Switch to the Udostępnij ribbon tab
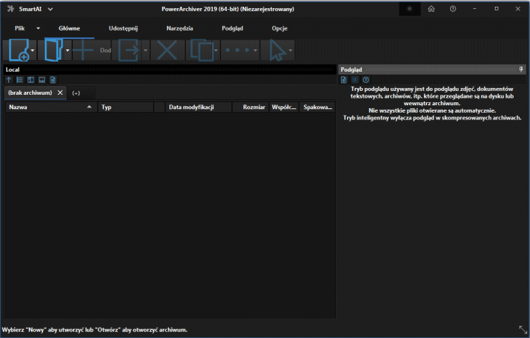Image resolution: width=530 pixels, height=338 pixels. [x=123, y=28]
